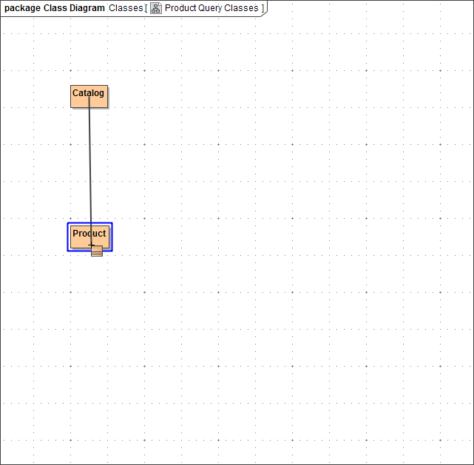Click the class diagram icon in header

click(156, 8)
